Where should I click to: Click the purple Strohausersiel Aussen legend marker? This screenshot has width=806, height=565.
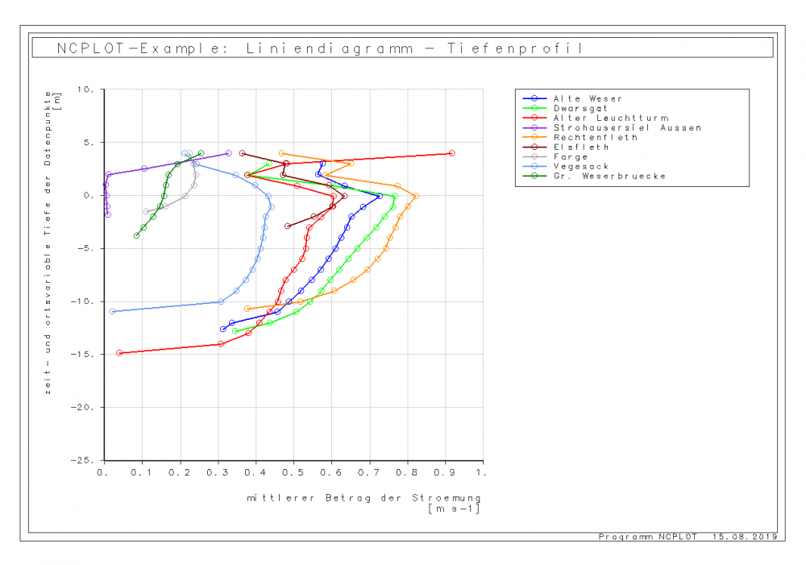[534, 127]
